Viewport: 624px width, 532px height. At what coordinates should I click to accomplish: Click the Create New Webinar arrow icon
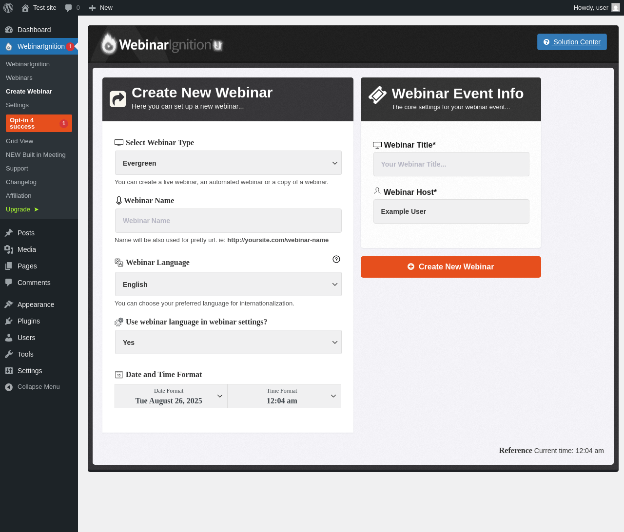(x=118, y=99)
